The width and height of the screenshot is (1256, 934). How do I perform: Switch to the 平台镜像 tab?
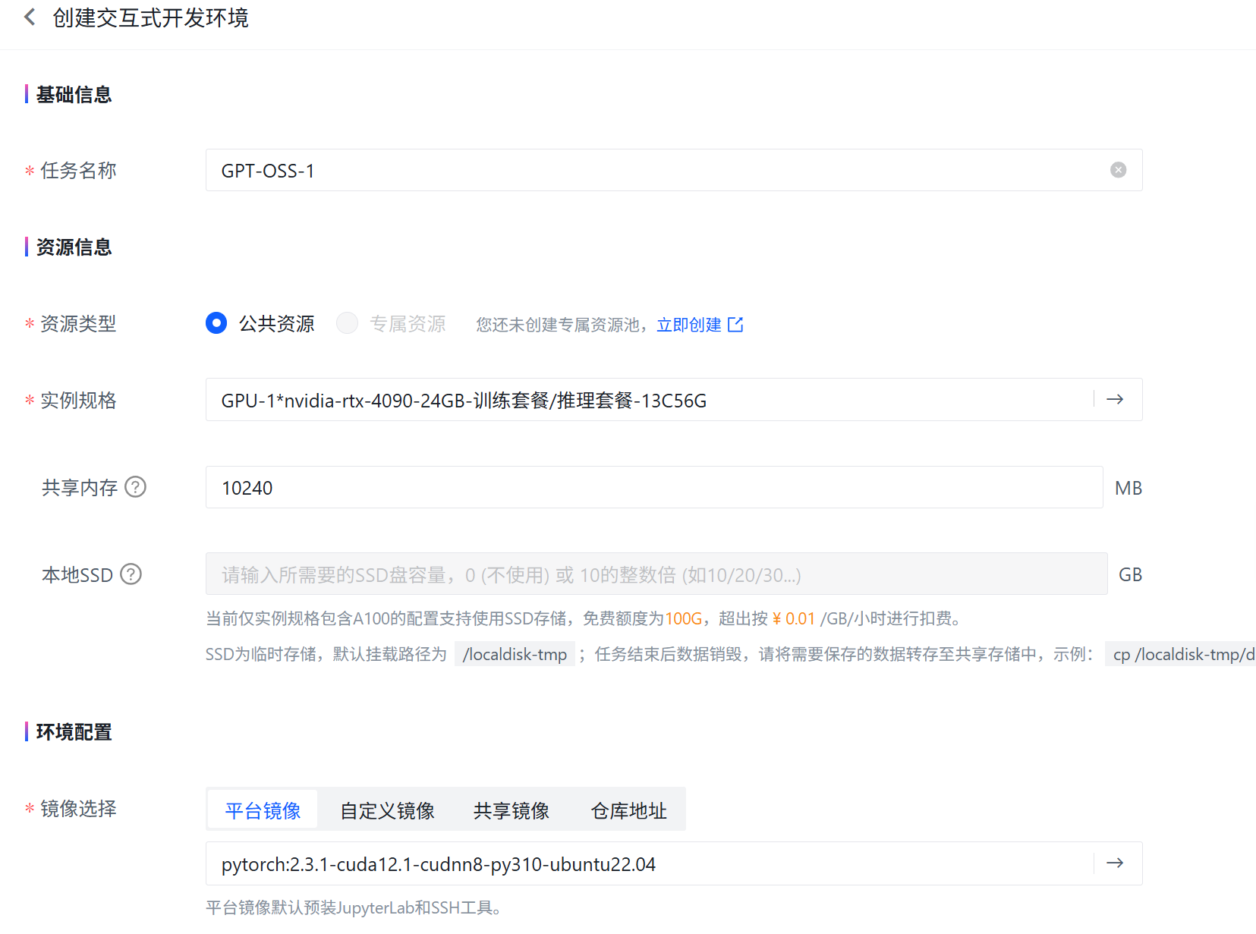(x=263, y=810)
